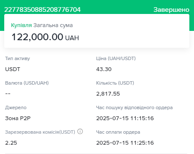Click the Купівля label

click(x=22, y=25)
